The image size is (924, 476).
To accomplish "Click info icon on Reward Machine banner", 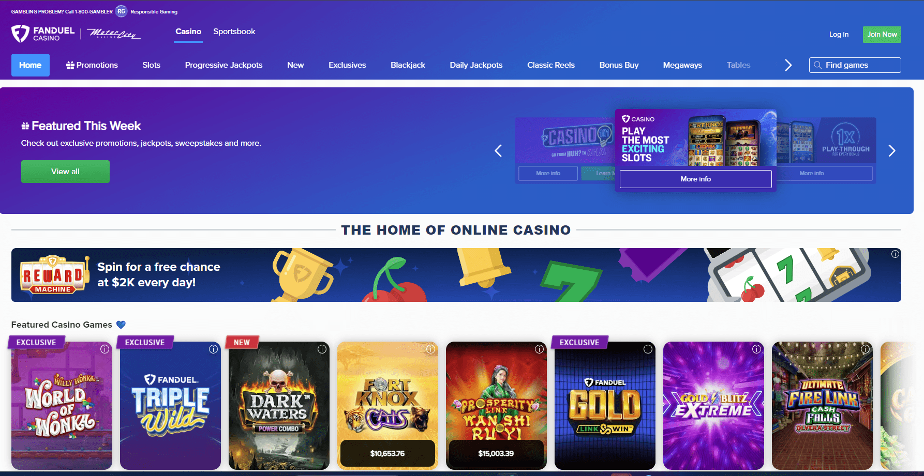I will click(x=895, y=254).
